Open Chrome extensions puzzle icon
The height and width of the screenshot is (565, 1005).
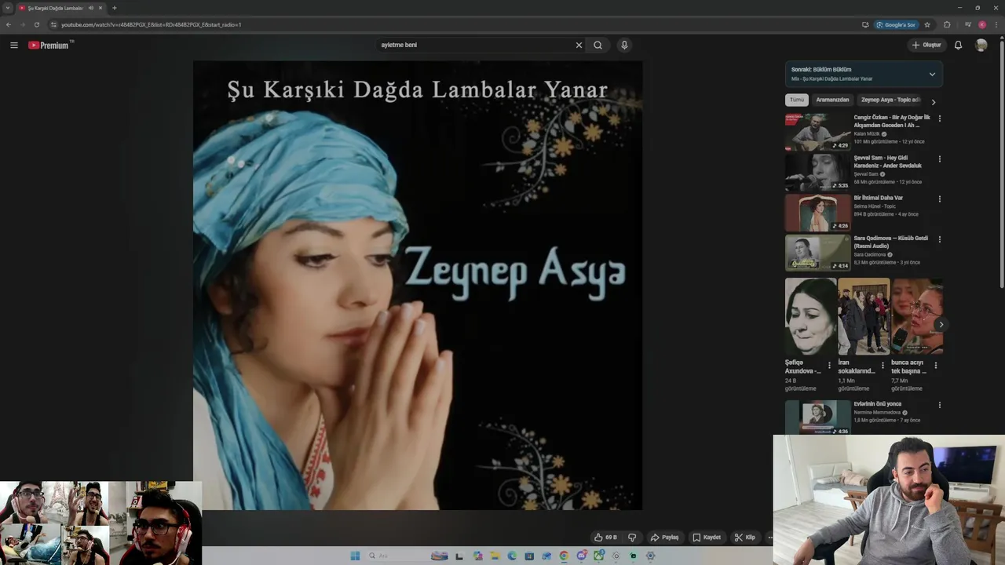(x=946, y=24)
